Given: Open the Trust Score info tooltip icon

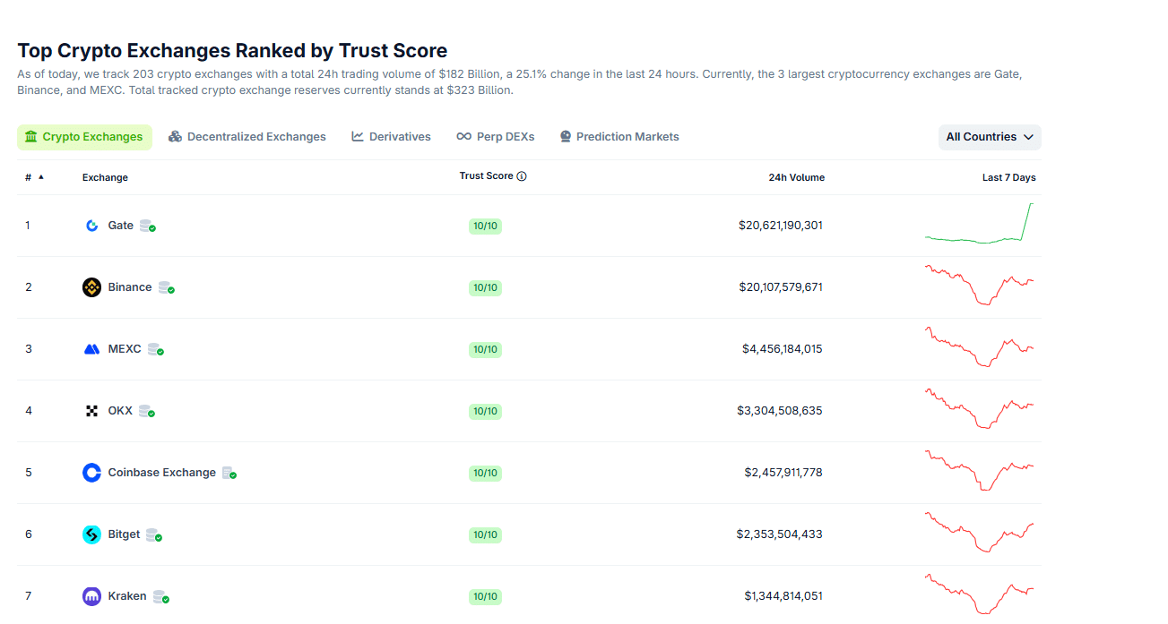Looking at the screenshot, I should click(x=520, y=175).
